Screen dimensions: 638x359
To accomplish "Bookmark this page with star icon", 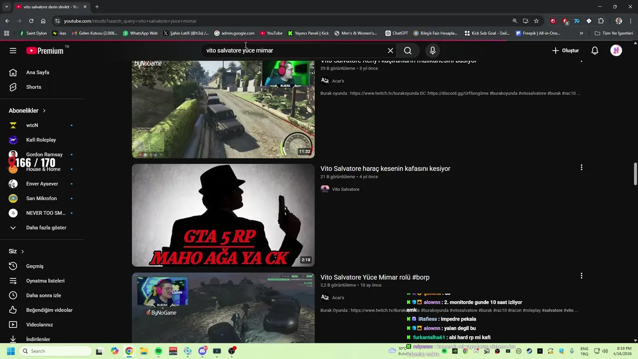I will [536, 21].
